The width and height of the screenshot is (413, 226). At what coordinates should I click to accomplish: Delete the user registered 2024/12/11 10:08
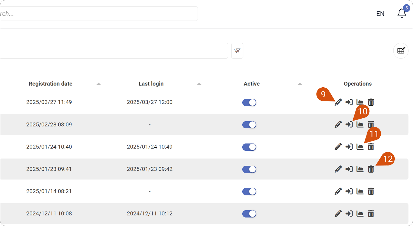pyautogui.click(x=371, y=214)
